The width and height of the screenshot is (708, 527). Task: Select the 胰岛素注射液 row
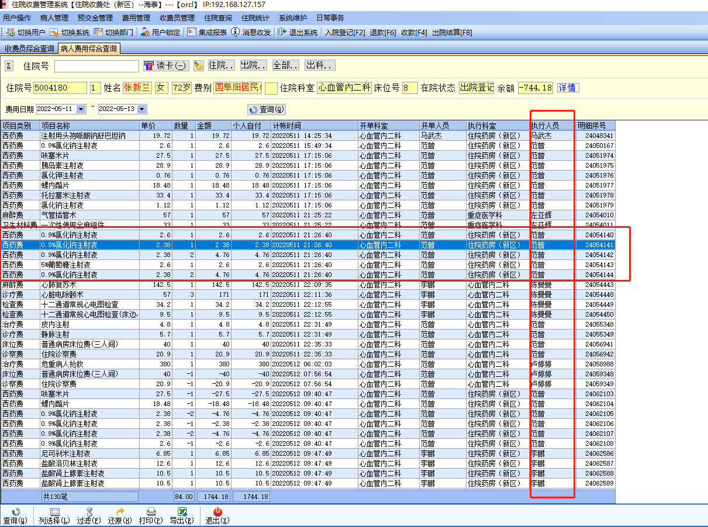pos(308,165)
